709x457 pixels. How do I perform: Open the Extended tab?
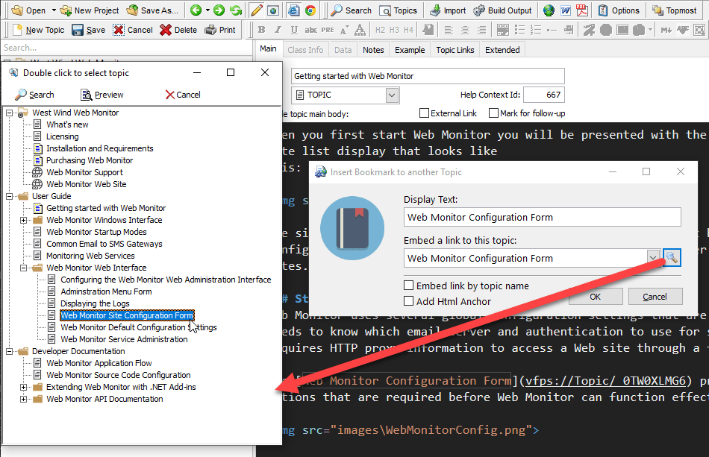[502, 50]
